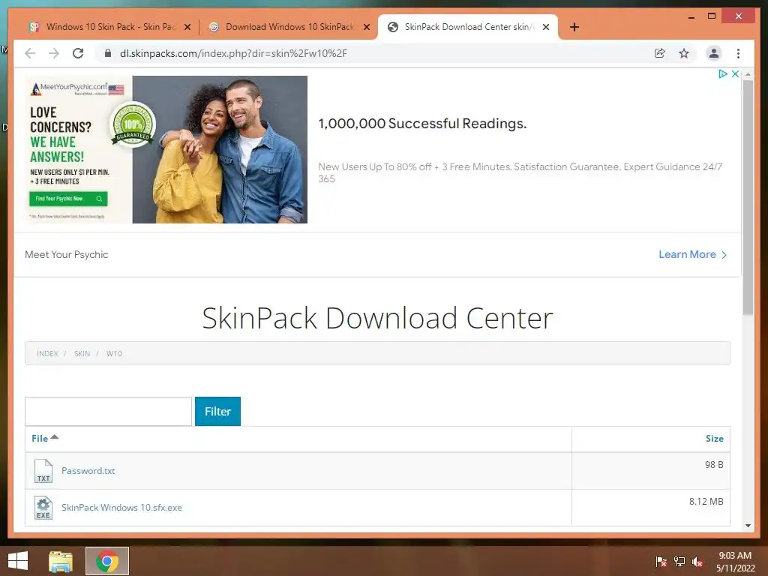The width and height of the screenshot is (768, 576).
Task: Open the Chrome profile avatar
Action: point(714,53)
